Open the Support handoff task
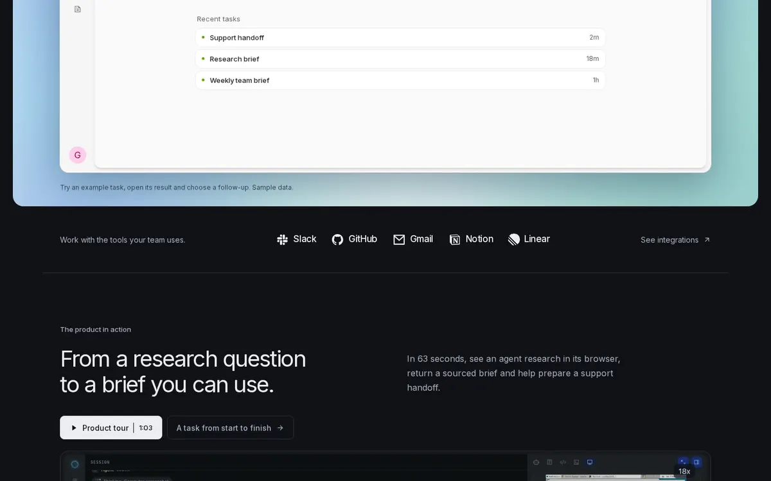The image size is (771, 481). tap(400, 37)
